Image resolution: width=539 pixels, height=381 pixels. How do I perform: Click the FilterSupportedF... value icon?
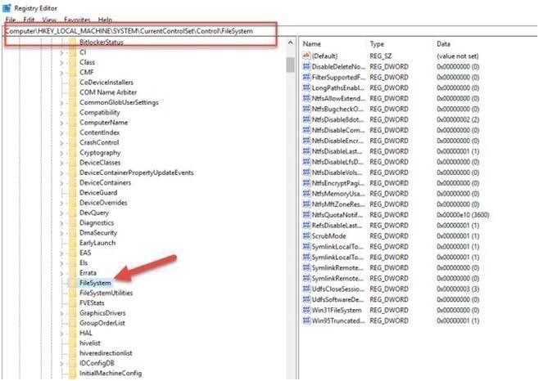[x=306, y=77]
